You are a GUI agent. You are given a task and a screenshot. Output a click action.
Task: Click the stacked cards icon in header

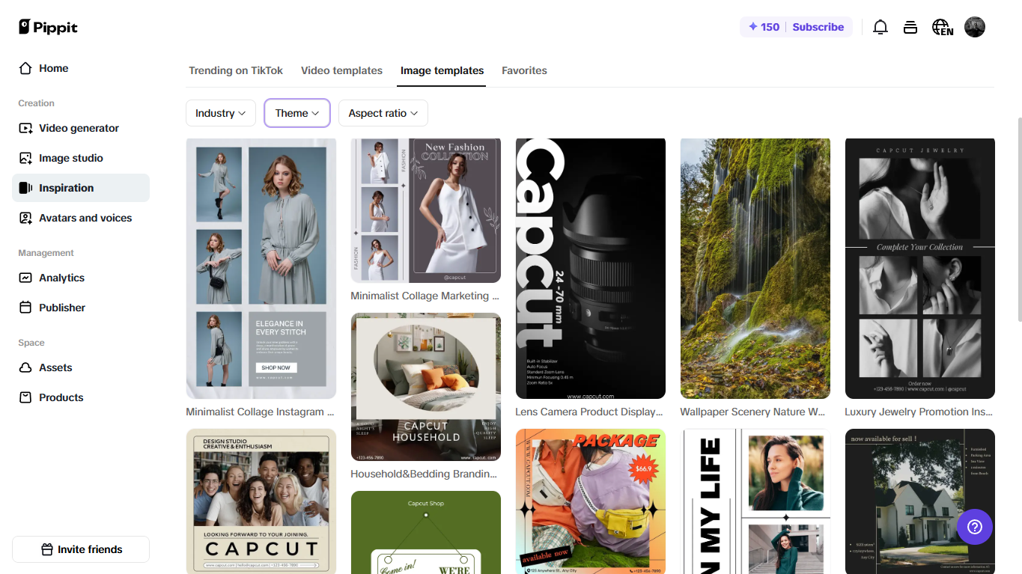tap(910, 27)
